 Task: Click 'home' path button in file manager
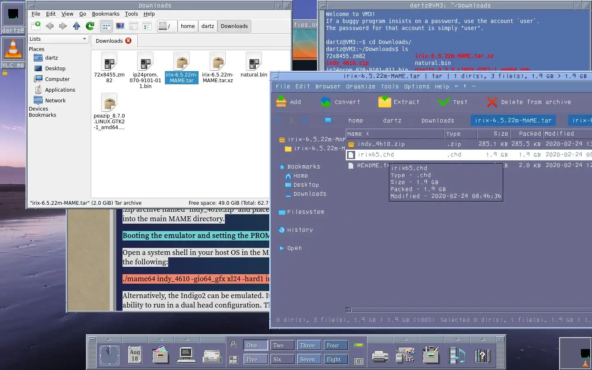click(188, 26)
